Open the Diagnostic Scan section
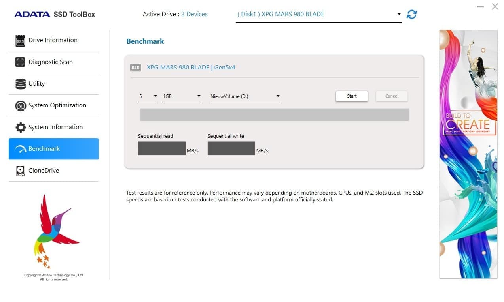 point(54,62)
